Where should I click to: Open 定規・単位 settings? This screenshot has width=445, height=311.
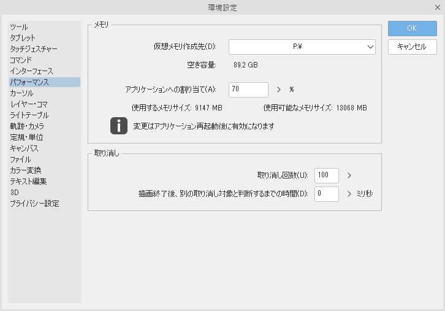26,137
